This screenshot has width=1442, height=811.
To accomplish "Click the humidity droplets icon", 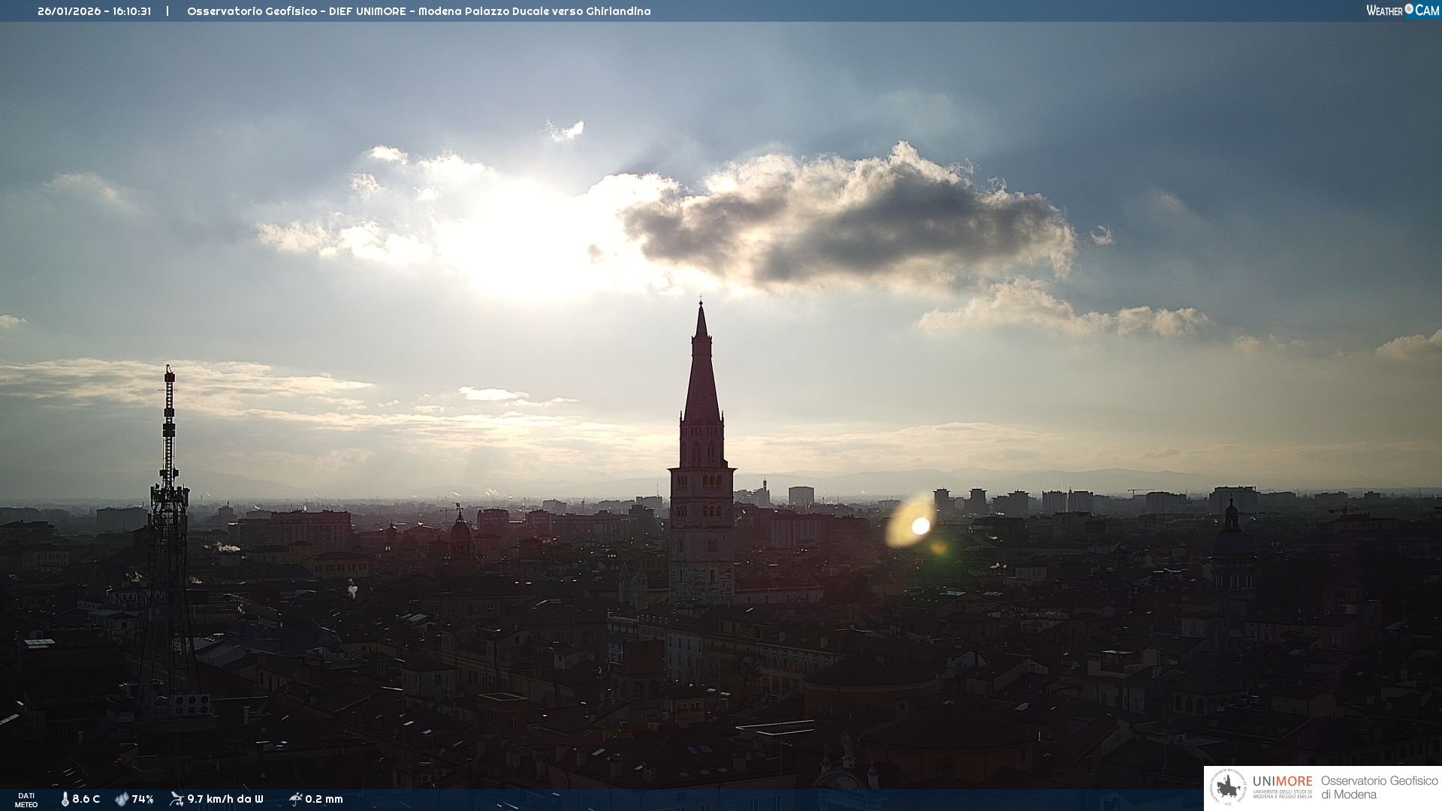I will pos(122,799).
